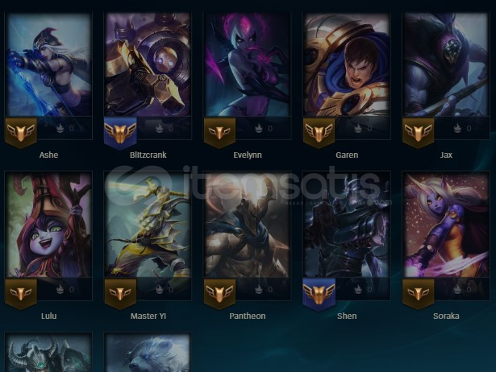
Task: Click Evelynn's mastery emblem badge
Action: (219, 133)
